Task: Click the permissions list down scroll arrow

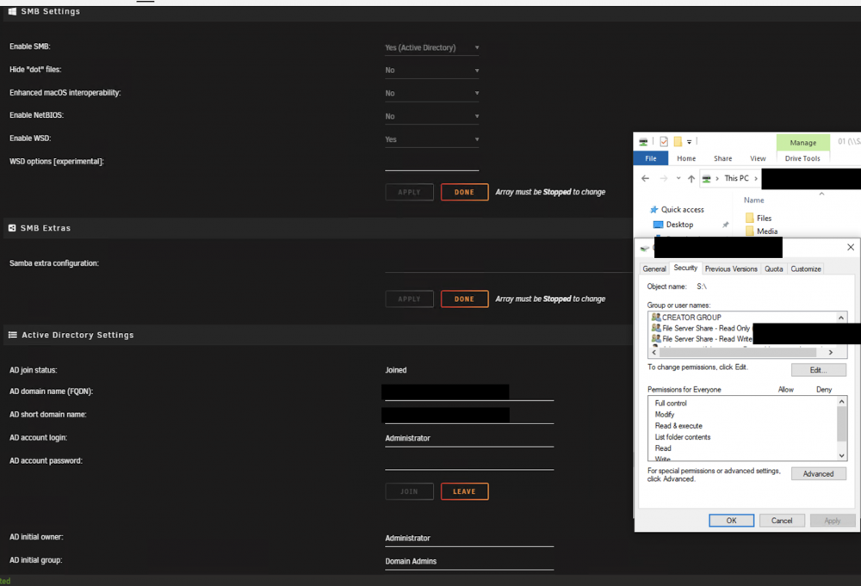Action: click(841, 456)
